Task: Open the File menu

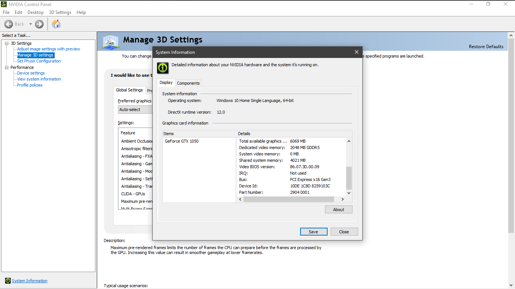Action: click(6, 12)
